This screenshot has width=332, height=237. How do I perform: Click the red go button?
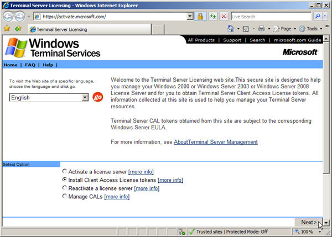point(97,97)
